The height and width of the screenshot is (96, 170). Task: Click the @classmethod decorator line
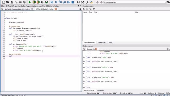pos(15,26)
